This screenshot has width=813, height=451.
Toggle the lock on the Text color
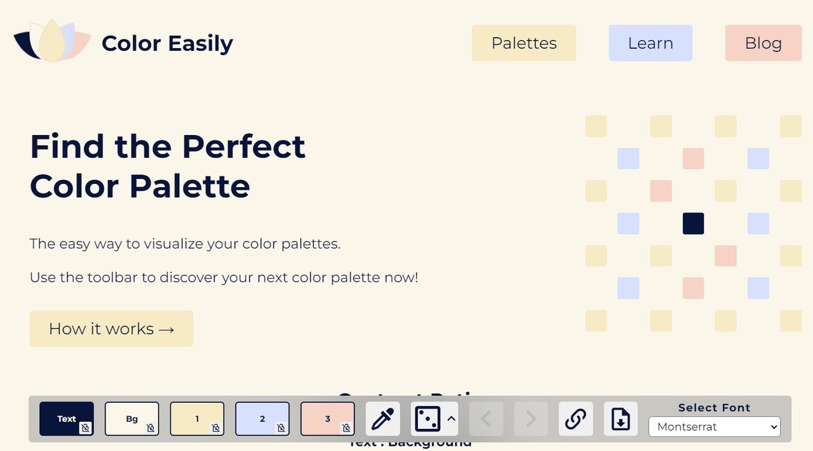point(86,428)
